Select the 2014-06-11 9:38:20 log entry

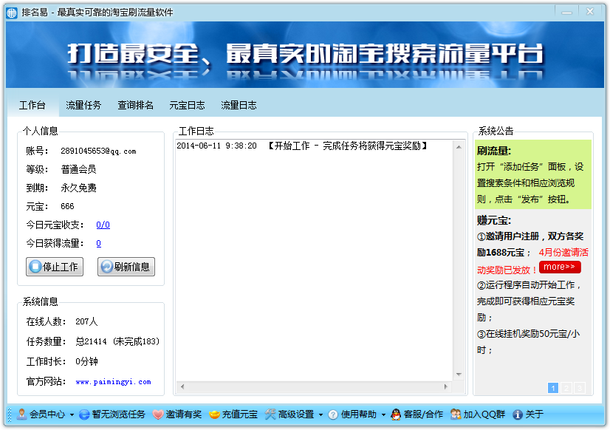click(302, 146)
